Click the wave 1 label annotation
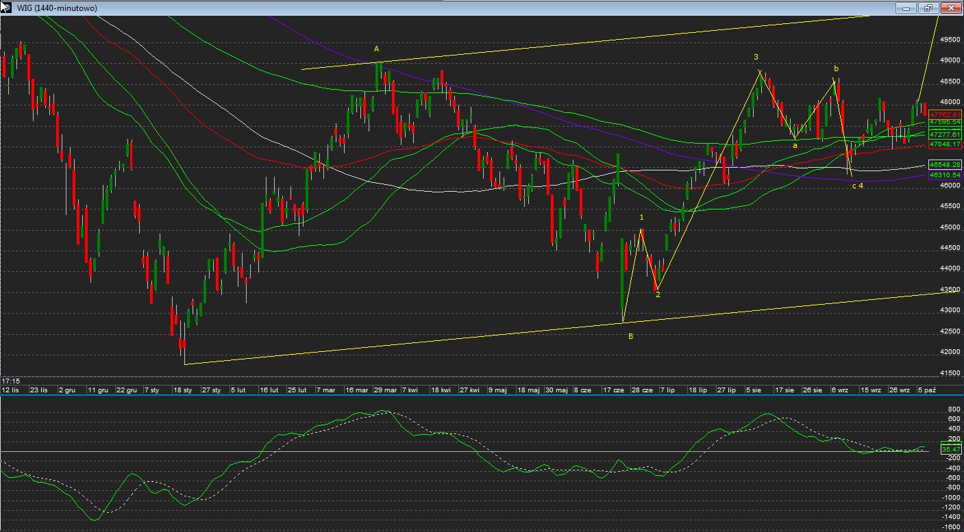This screenshot has width=964, height=532. click(641, 217)
